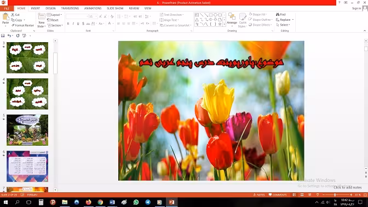Viewport: 368px width, 207px height.
Task: Click the Find binoculars button
Action: [281, 14]
